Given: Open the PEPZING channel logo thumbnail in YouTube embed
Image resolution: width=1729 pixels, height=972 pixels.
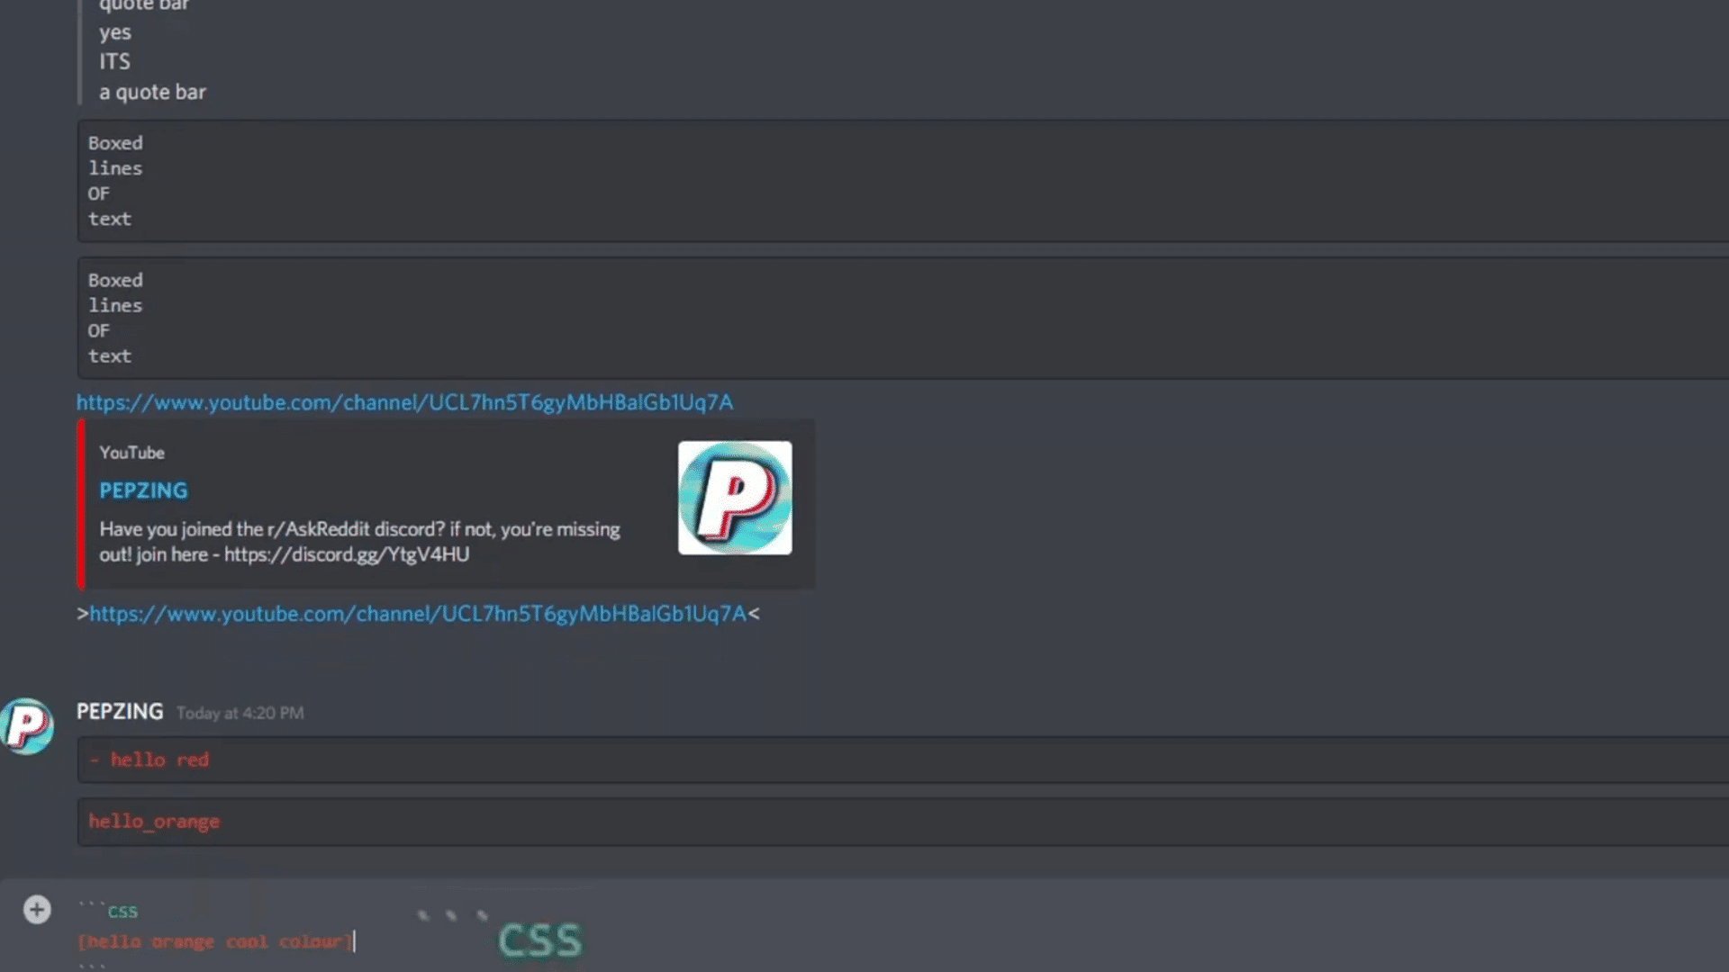Looking at the screenshot, I should coord(735,498).
